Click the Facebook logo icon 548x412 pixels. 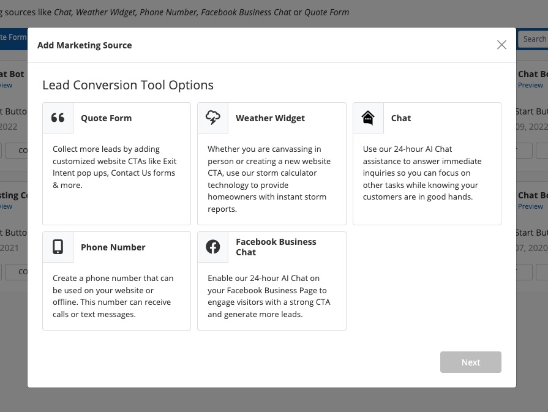click(213, 247)
